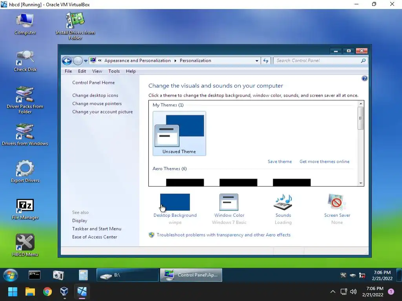Screen dimensions: 402x301
Task: Go back with the blue back arrow
Action: pos(67,61)
